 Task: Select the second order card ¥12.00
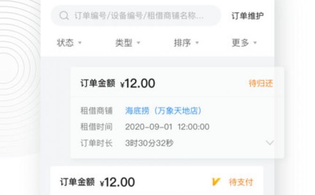(x=118, y=182)
